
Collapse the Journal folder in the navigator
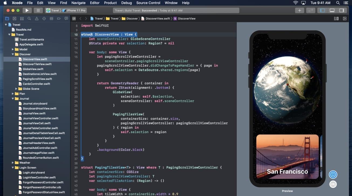[12, 99]
